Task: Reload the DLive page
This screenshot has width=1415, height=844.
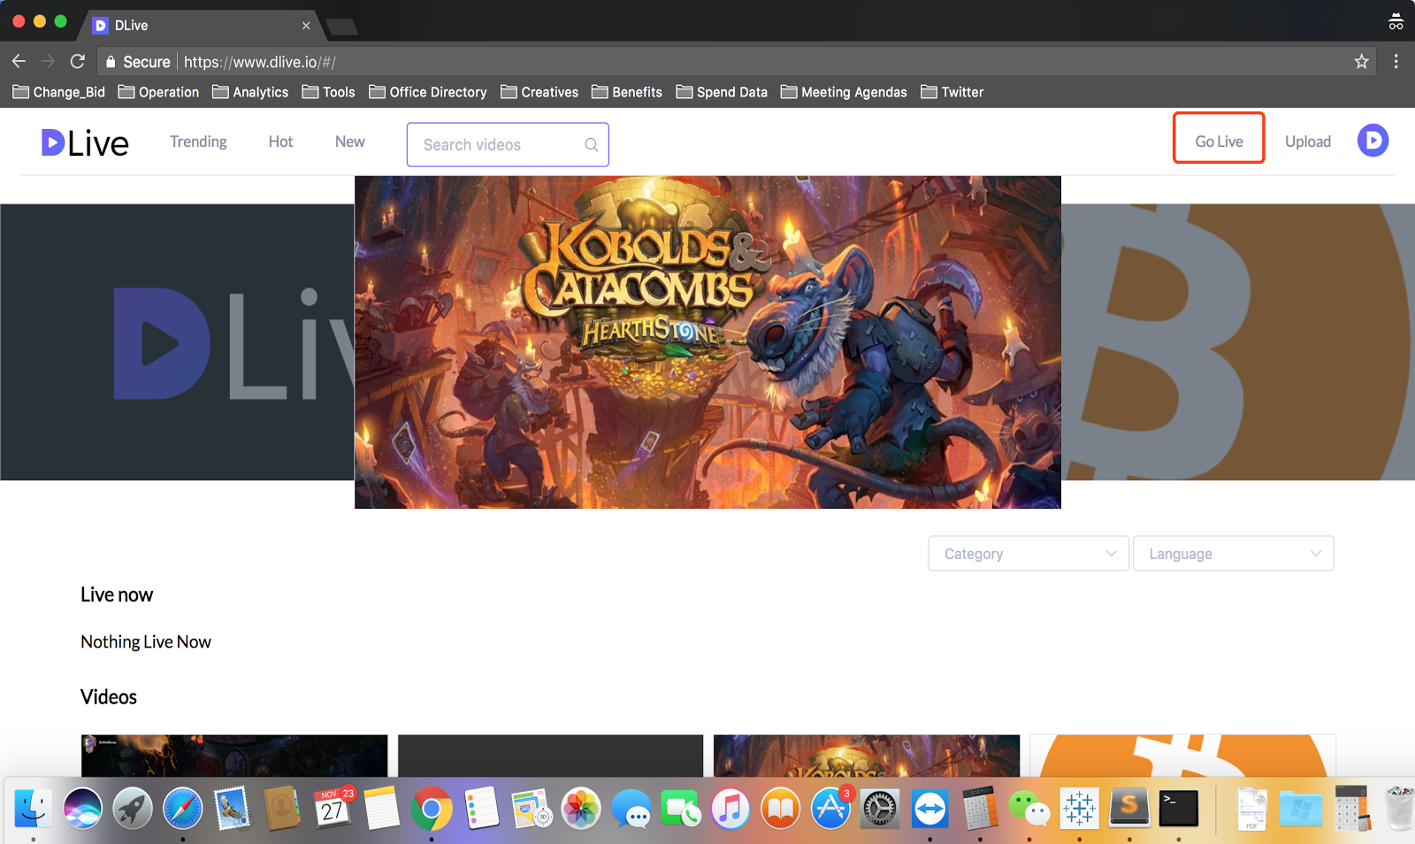Action: click(78, 62)
